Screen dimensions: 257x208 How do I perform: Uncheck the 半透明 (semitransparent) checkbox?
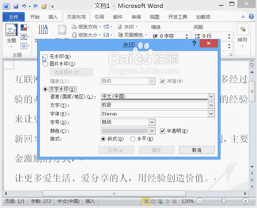pyautogui.click(x=163, y=131)
